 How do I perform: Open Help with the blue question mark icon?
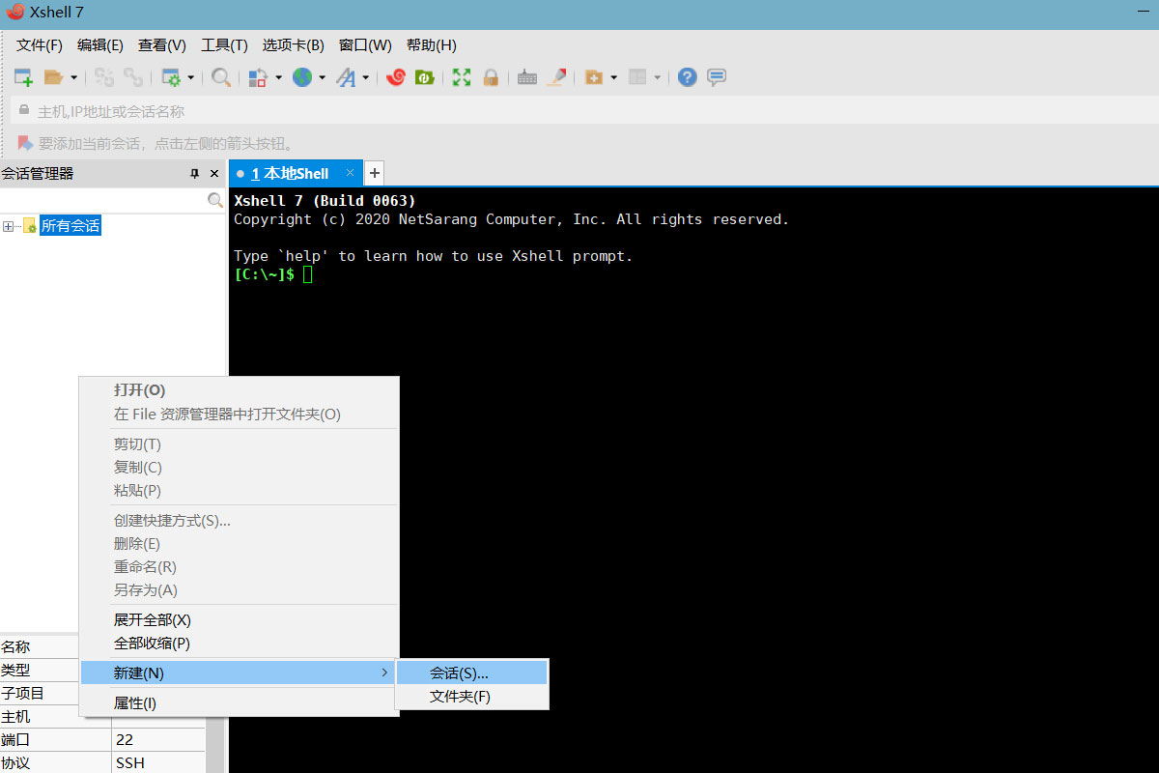point(687,77)
